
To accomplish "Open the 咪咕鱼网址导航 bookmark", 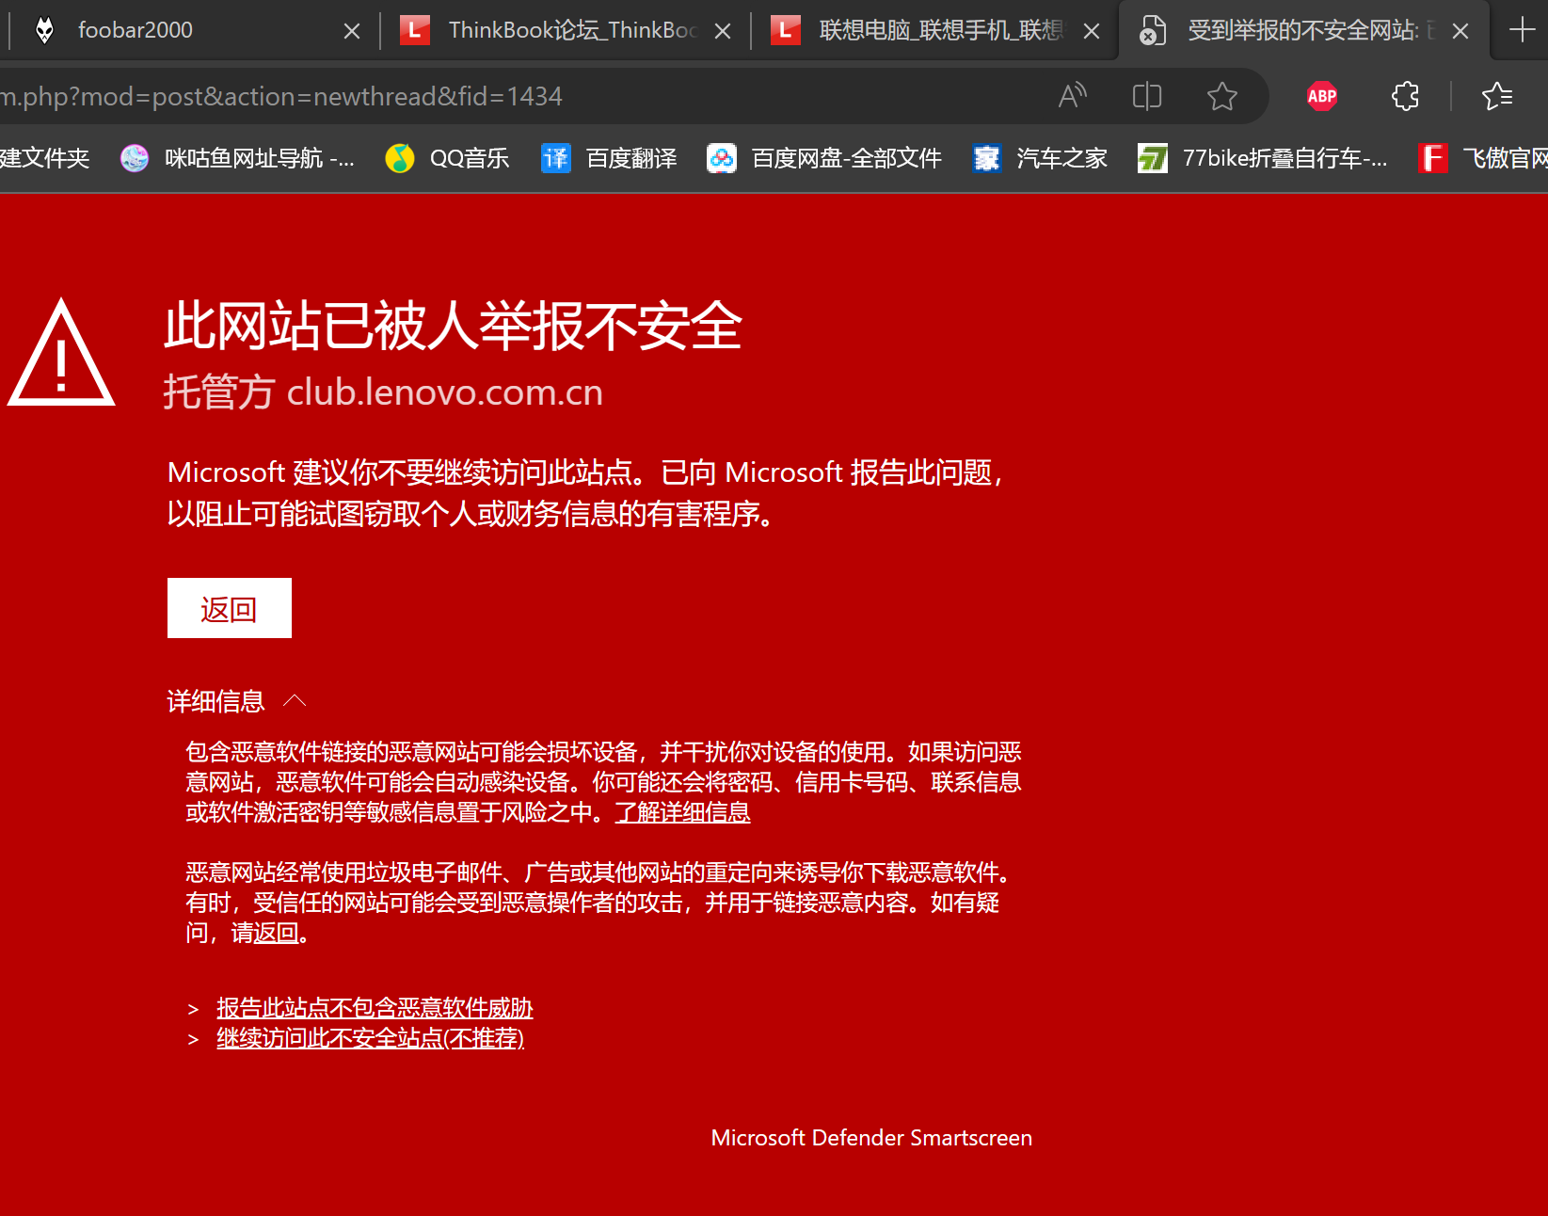I will [237, 158].
